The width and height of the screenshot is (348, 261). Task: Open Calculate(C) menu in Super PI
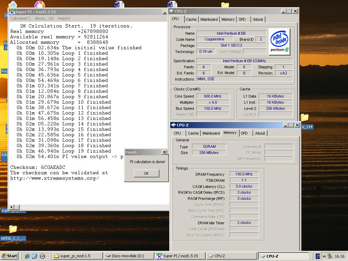click(x=21, y=18)
